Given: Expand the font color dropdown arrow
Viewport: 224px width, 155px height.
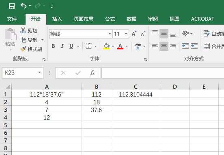Looking at the screenshot, I should click(x=127, y=46).
